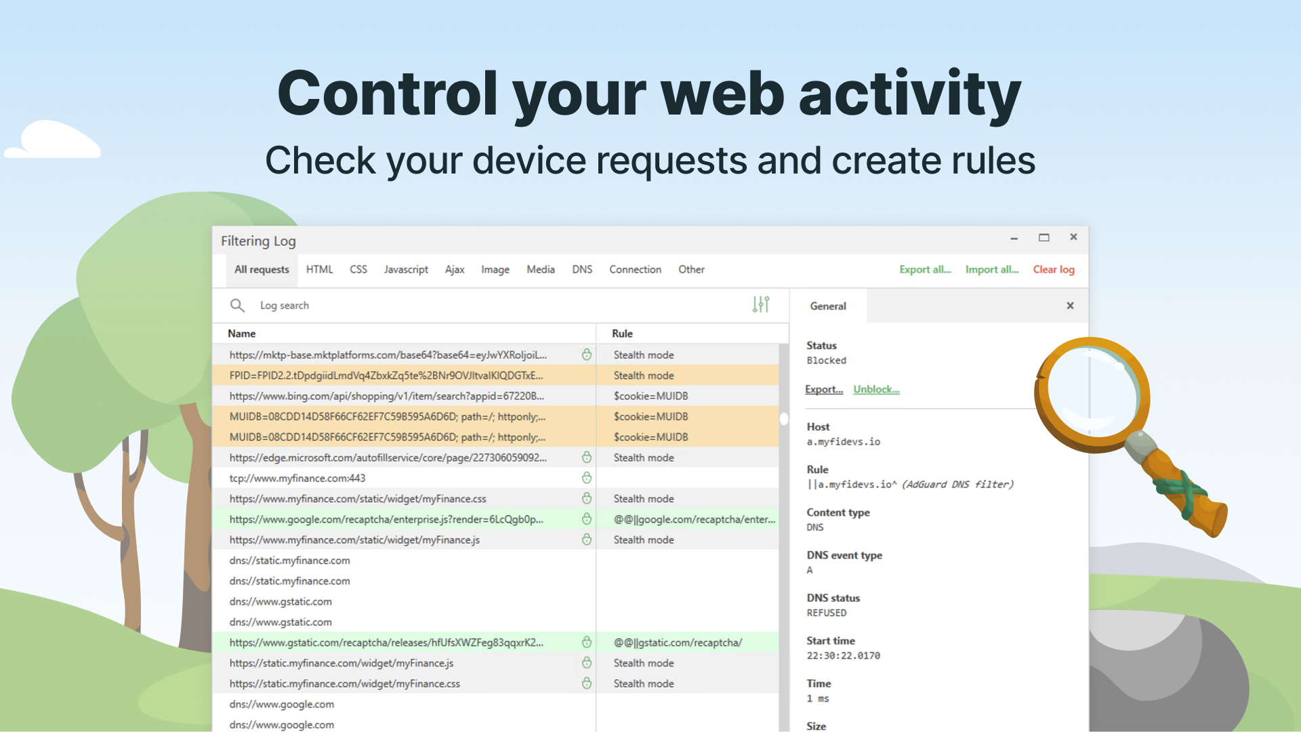Click the Unblock… link in the details panel

[875, 389]
